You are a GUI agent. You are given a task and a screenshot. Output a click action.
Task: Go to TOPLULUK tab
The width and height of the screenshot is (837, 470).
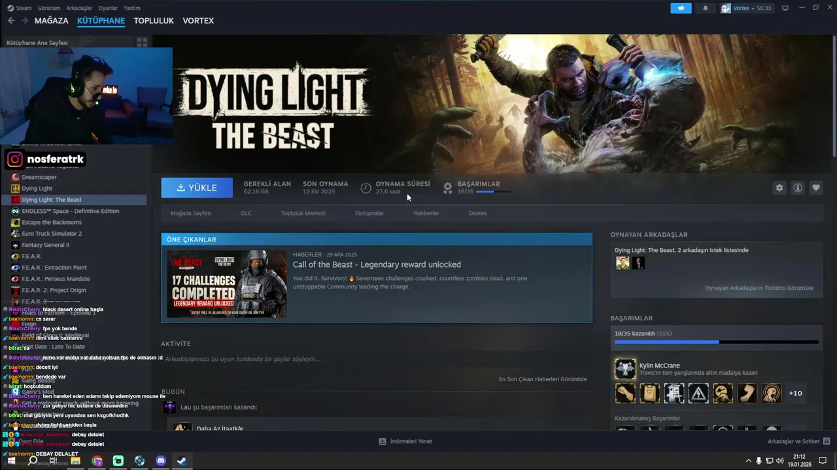(x=154, y=21)
